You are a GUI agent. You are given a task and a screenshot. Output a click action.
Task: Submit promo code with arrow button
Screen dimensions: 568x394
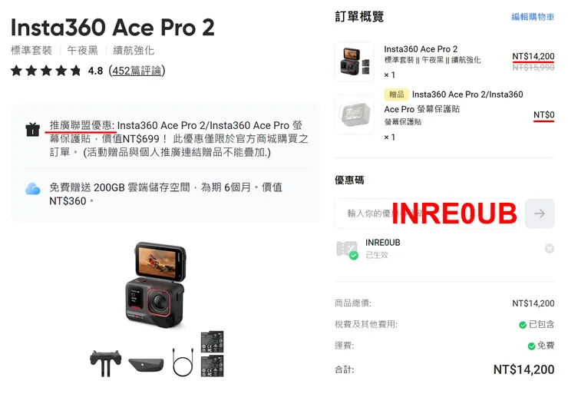tap(540, 214)
